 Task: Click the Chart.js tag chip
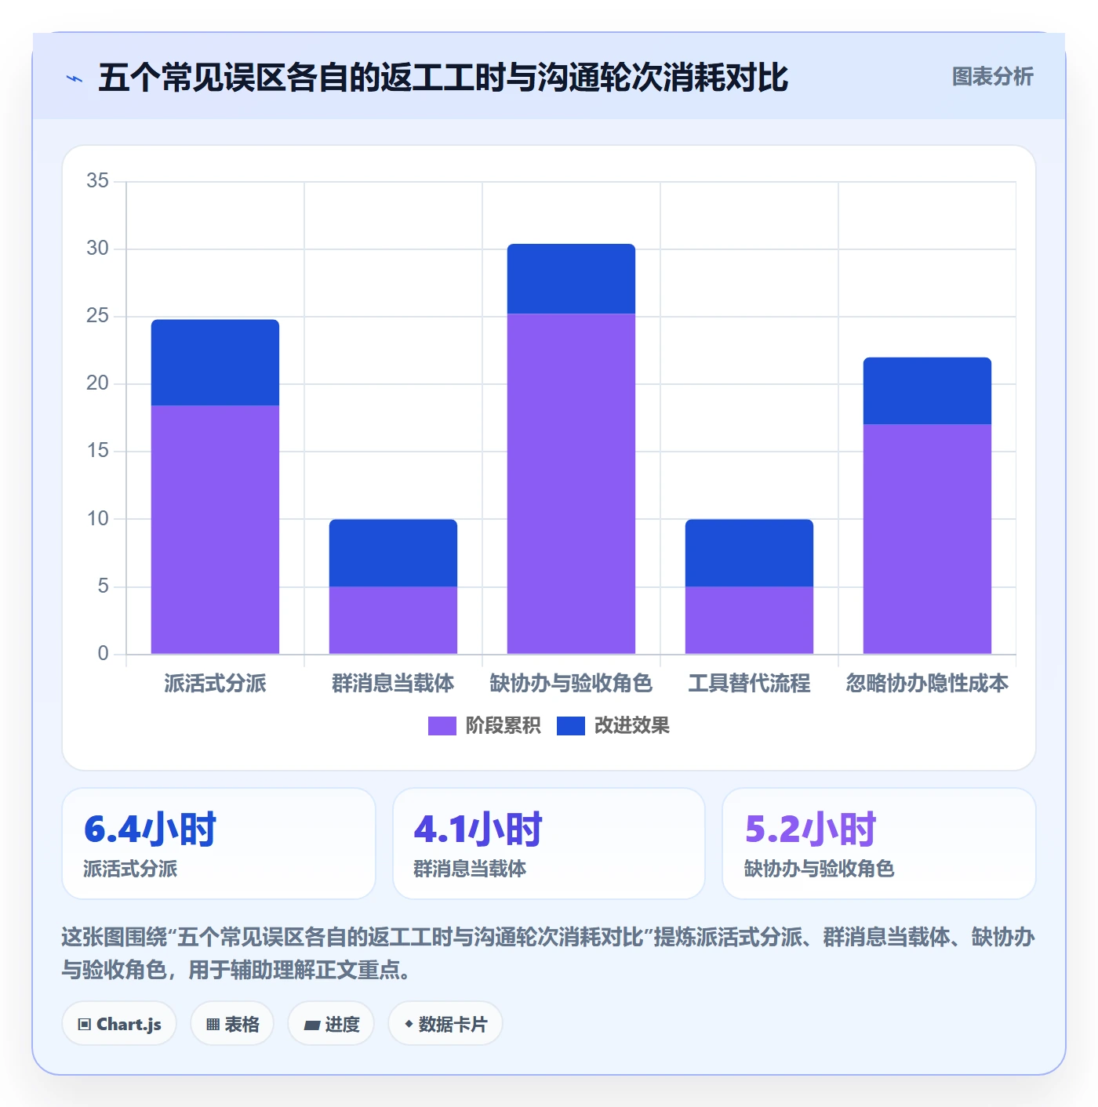click(119, 1024)
